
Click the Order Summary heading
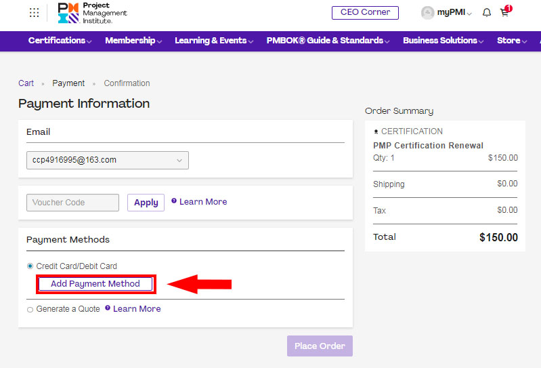point(399,111)
